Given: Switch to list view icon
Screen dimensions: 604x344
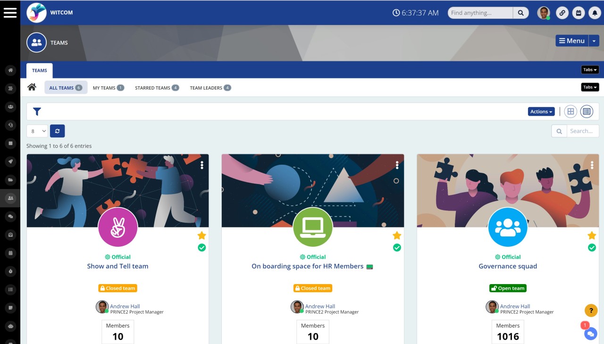Looking at the screenshot, I should (587, 111).
